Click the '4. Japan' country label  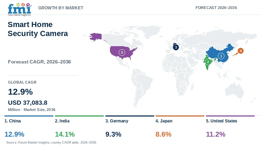pyautogui.click(x=164, y=121)
